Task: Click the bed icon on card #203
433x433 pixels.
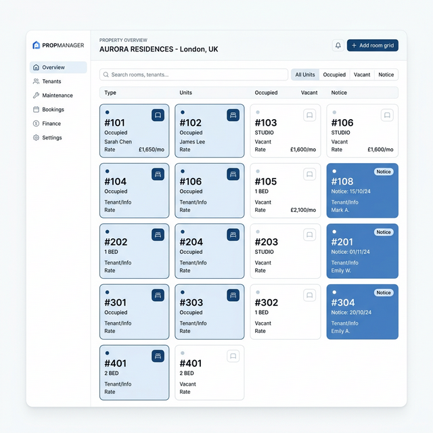Action: click(309, 235)
